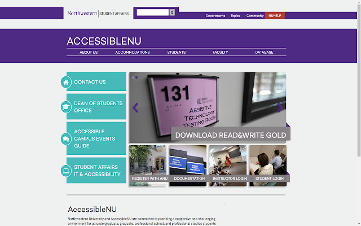Image resolution: width=361 pixels, height=226 pixels.
Task: Click the ACCESSIBLENU site title
Action: [104, 41]
